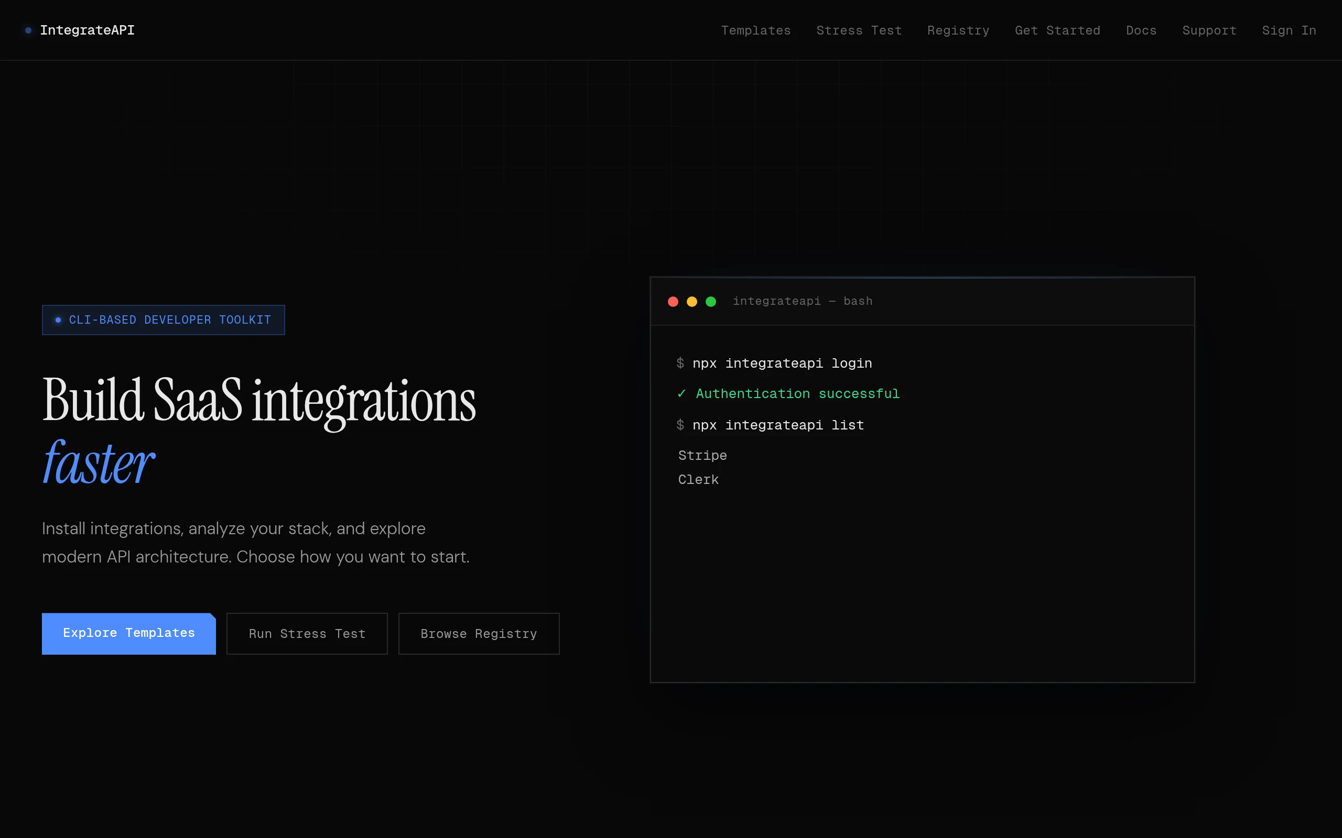
Task: Open Docs from the top navigation
Action: click(1141, 30)
